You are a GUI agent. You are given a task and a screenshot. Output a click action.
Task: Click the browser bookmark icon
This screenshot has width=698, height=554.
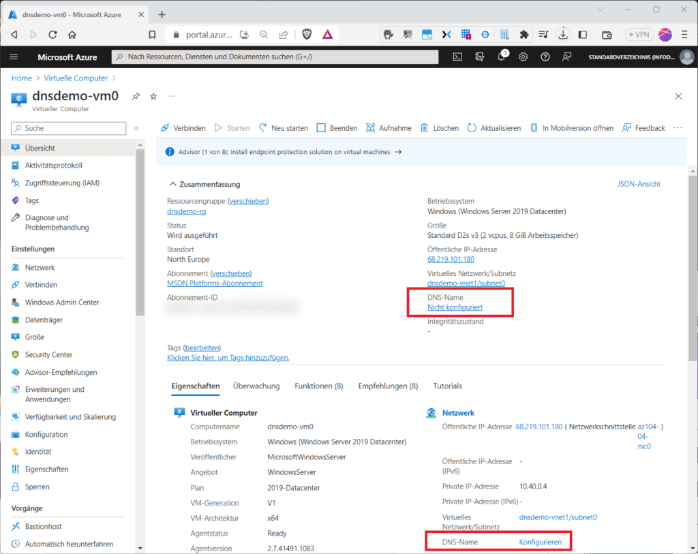point(152,35)
